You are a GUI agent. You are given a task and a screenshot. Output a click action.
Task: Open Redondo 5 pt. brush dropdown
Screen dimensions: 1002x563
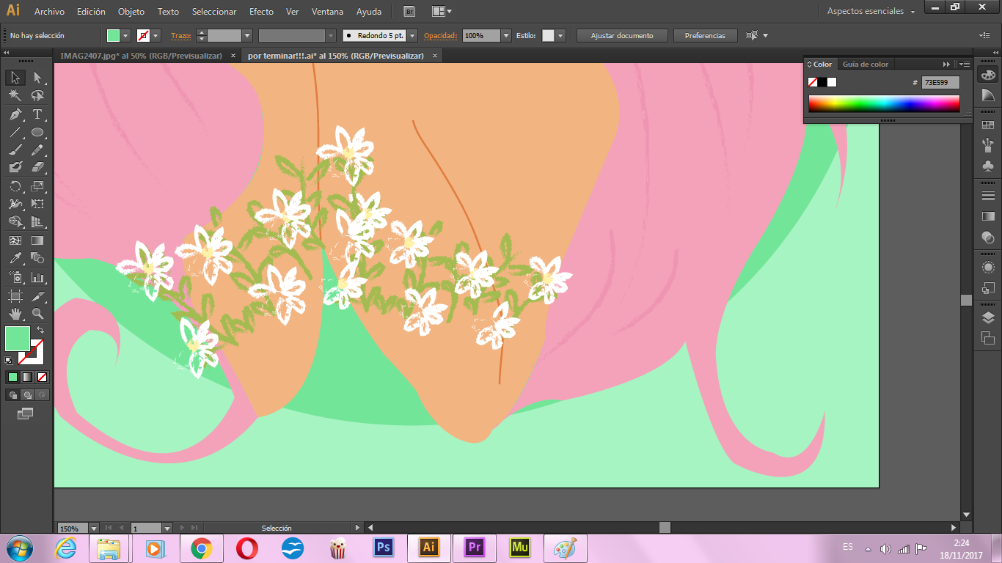click(412, 35)
